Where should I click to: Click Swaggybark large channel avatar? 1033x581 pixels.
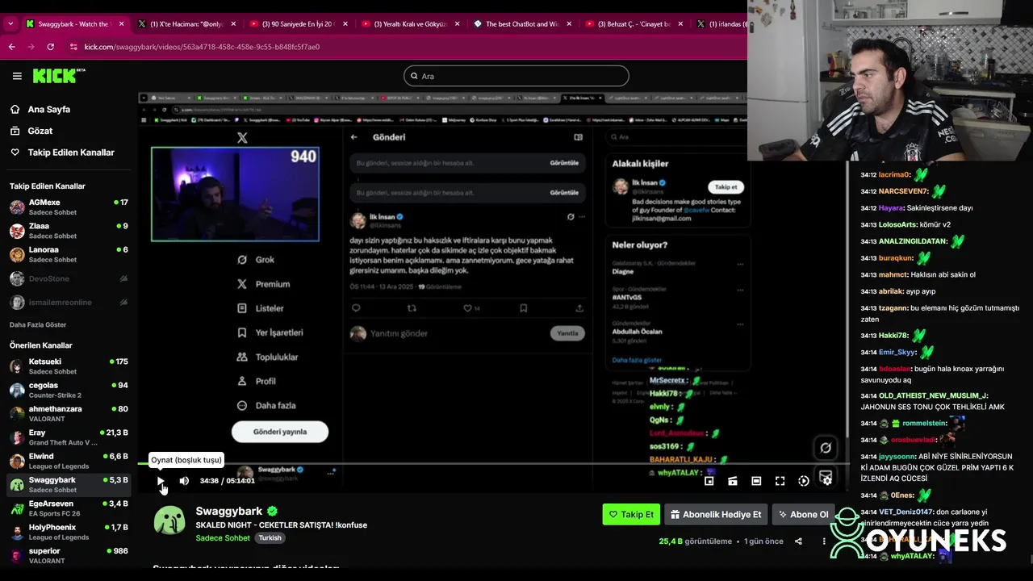tap(169, 521)
